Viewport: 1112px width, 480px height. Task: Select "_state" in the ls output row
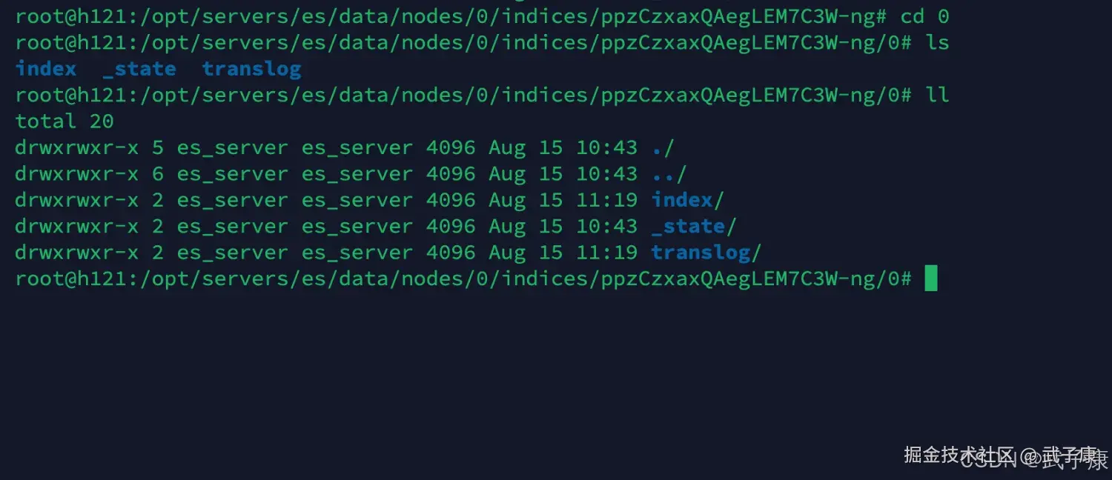coord(139,69)
